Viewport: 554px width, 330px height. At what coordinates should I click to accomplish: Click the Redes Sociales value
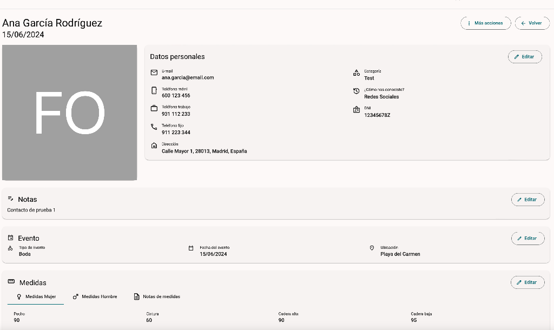(x=381, y=97)
